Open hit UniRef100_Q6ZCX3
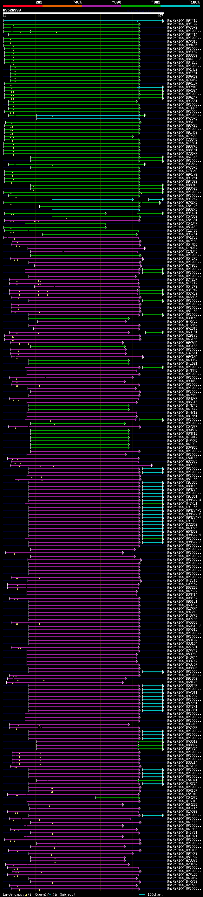The width and height of the screenshot is (203, 897). click(182, 157)
